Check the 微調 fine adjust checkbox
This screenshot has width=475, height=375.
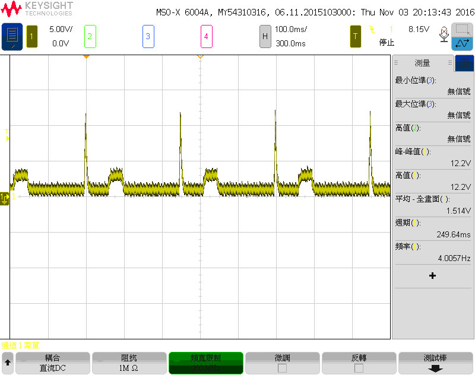click(x=282, y=368)
